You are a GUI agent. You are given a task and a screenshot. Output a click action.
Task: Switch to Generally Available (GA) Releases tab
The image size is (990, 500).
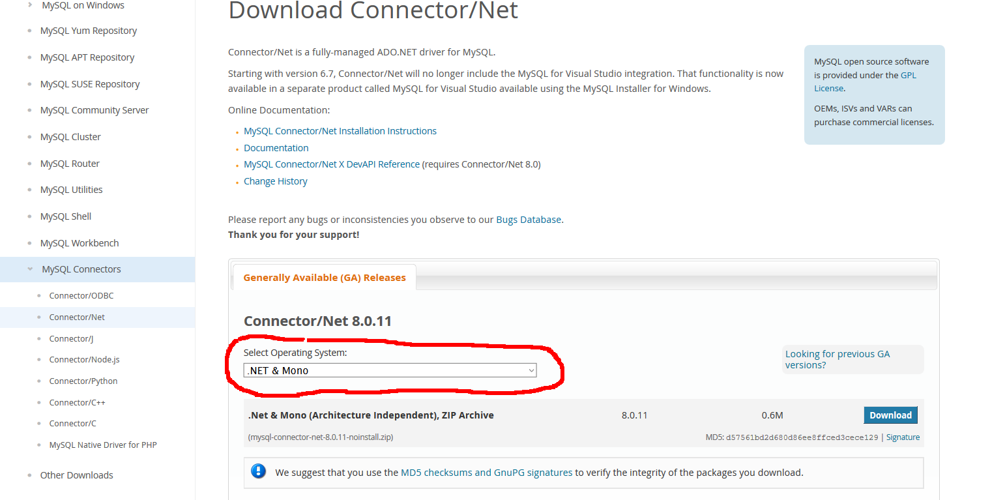[325, 278]
